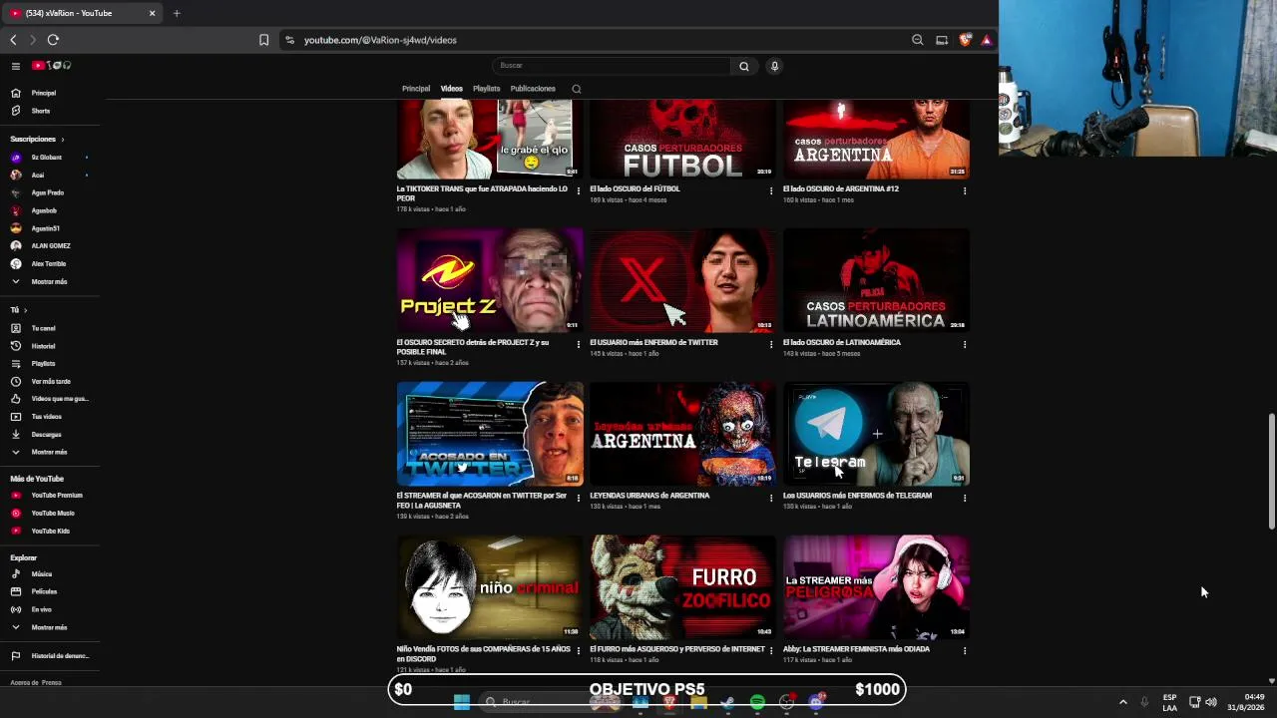This screenshot has width=1277, height=718.
Task: Open YouTube Kids from sidebar
Action: pyautogui.click(x=50, y=531)
